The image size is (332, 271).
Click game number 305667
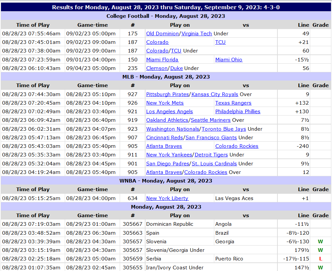coord(133,224)
